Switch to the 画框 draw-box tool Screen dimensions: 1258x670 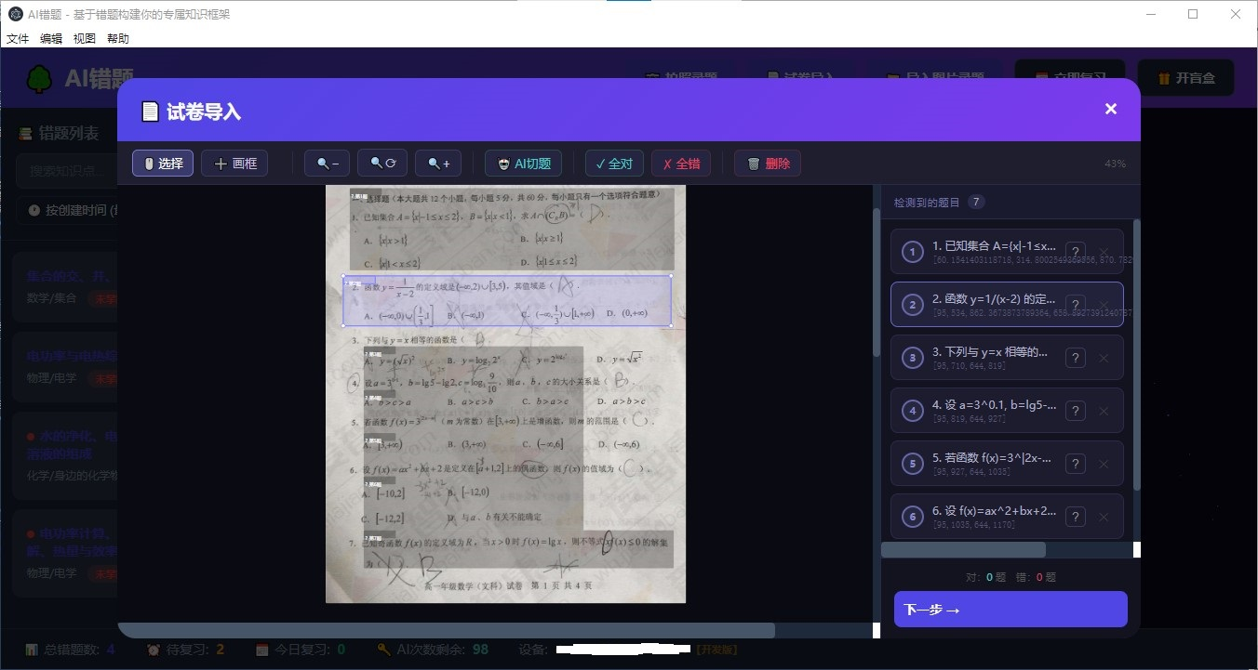pyautogui.click(x=234, y=164)
